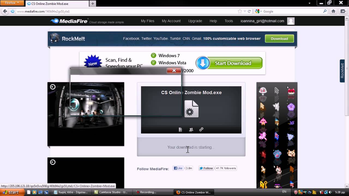This screenshot has height=196, width=349.
Task: Open Upgrade in the MediaFire menu
Action: tap(195, 21)
